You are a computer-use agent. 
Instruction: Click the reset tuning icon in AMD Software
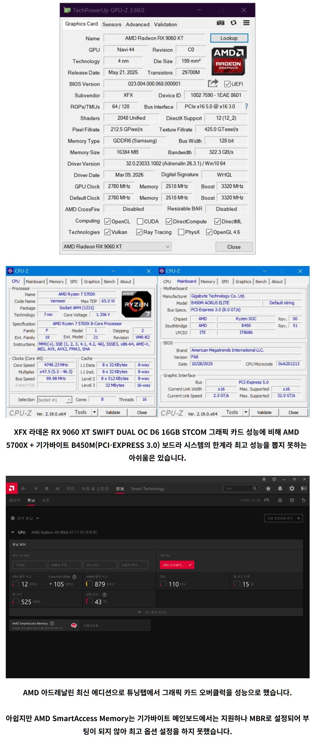point(303,500)
